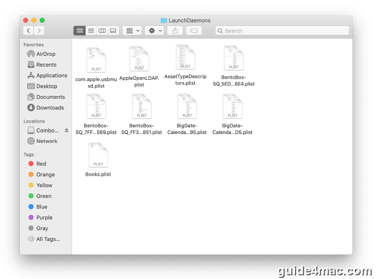Select the BentoBox-SQ_5ED...6E4.plist file icon
The height and width of the screenshot is (279, 376).
click(x=234, y=58)
